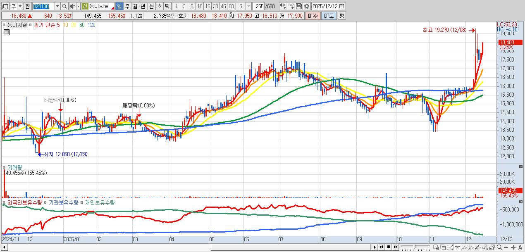Viewport: 525px width, 252px height.
Task: Click the play button in bottom bar
Action: tap(375, 247)
